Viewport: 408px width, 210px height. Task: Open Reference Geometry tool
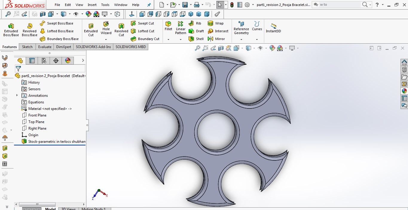[241, 28]
